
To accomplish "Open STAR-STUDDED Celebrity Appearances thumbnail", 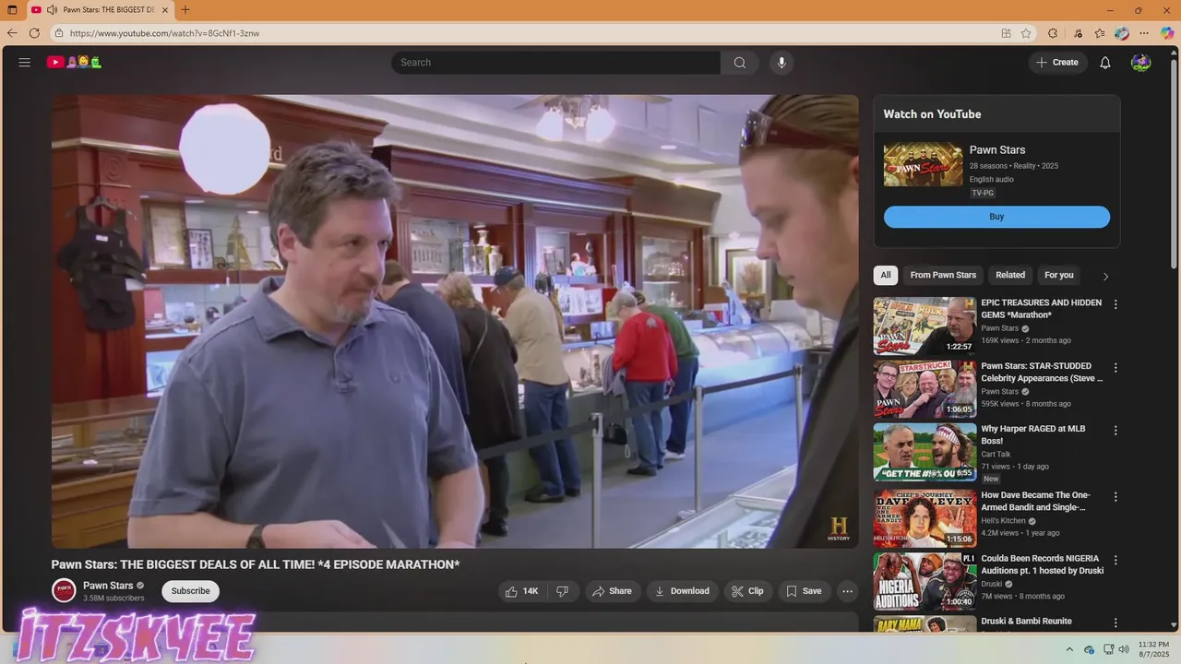I will (x=925, y=389).
